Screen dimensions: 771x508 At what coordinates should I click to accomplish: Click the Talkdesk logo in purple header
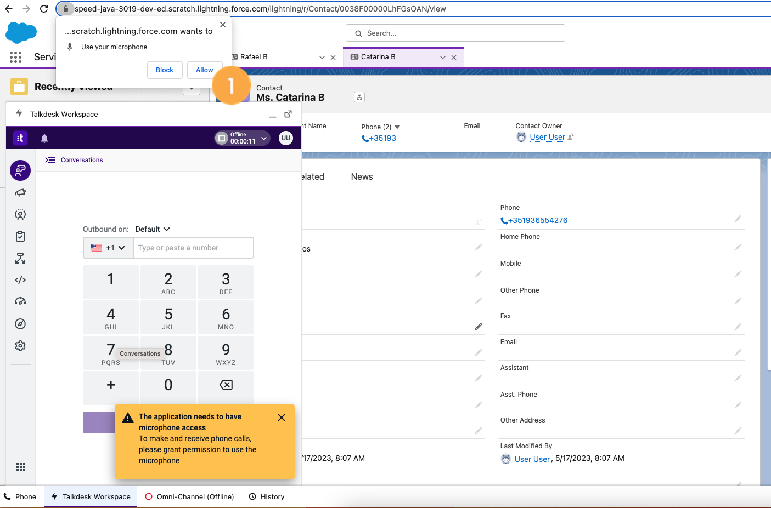pyautogui.click(x=20, y=138)
